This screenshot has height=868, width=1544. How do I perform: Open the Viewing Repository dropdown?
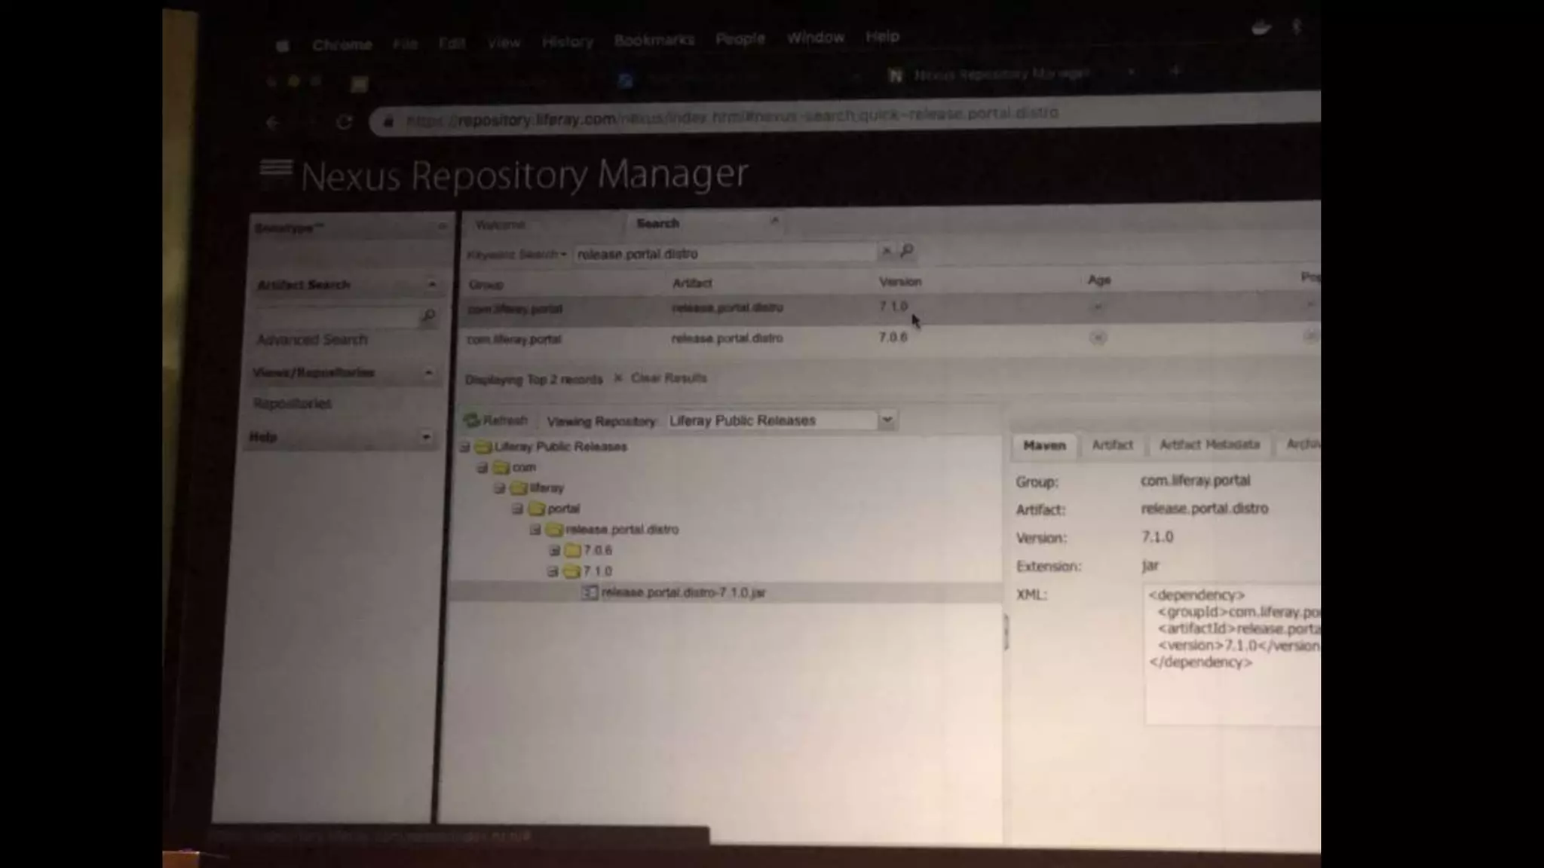coord(887,420)
